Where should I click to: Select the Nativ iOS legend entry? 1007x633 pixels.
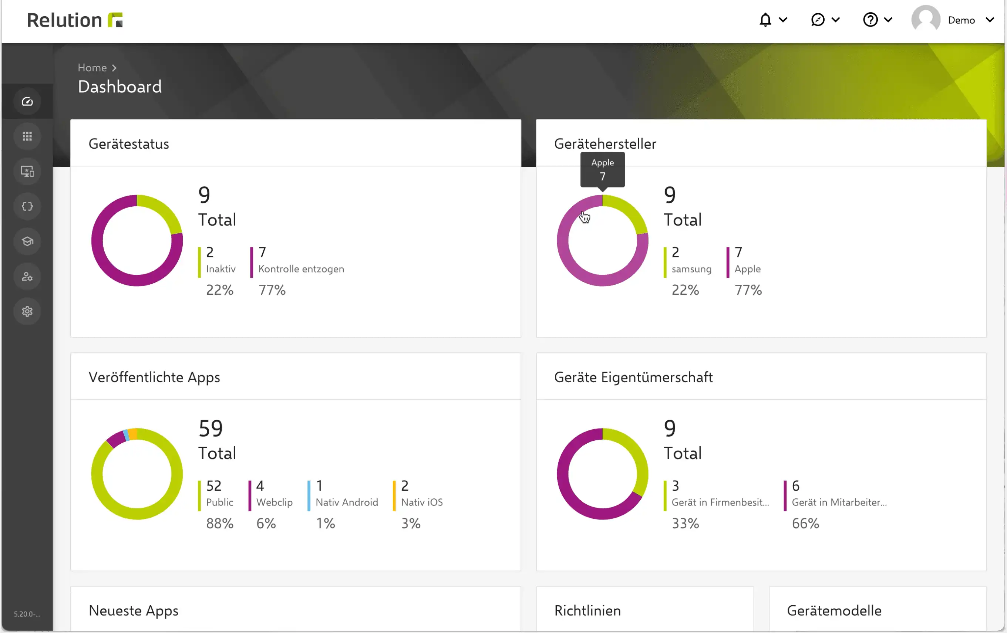point(418,504)
